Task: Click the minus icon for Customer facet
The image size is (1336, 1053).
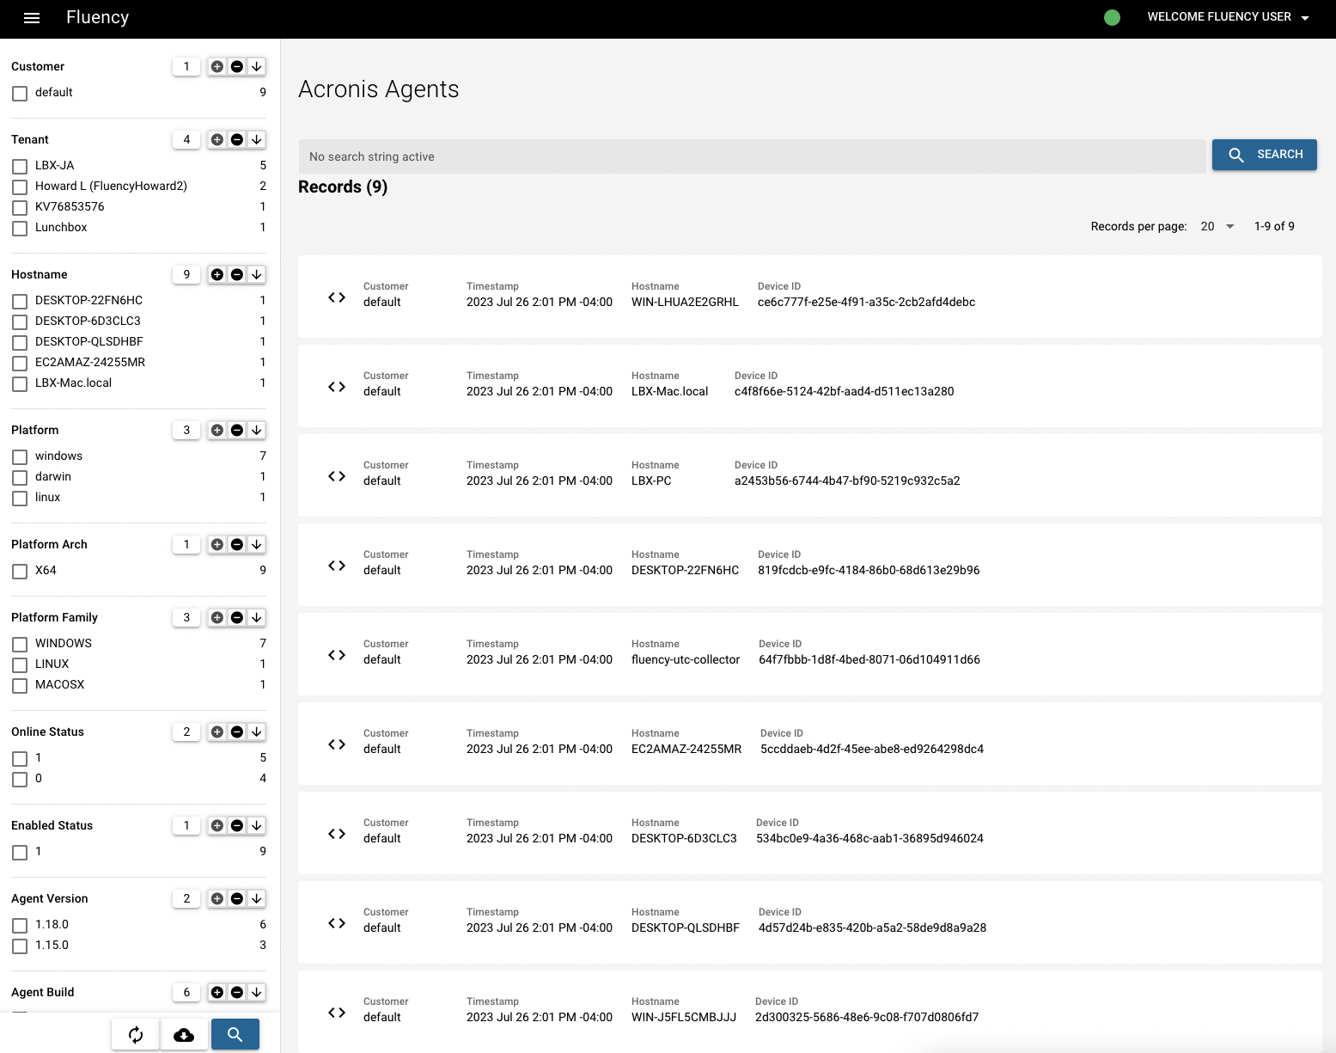Action: (x=237, y=66)
